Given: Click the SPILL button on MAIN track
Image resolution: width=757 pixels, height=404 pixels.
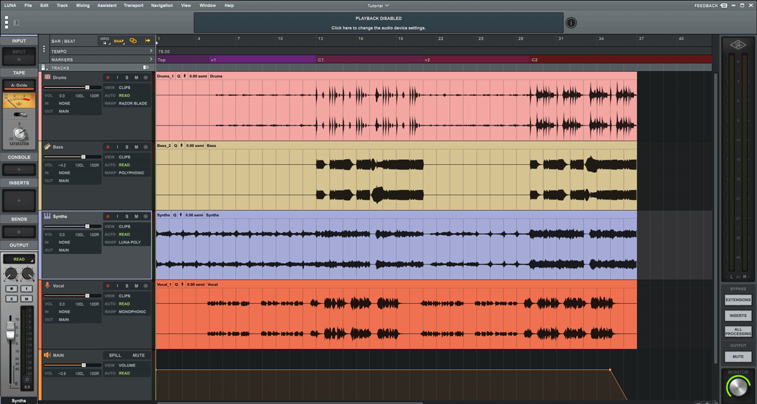Looking at the screenshot, I should pyautogui.click(x=115, y=355).
